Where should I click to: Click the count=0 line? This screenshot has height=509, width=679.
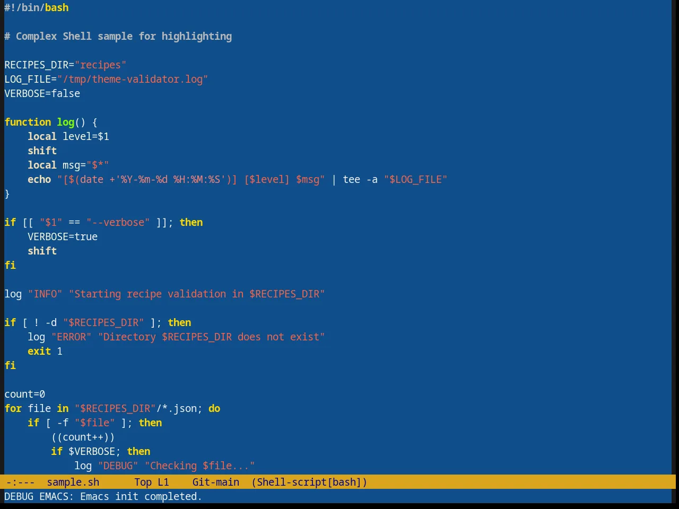[x=25, y=394]
